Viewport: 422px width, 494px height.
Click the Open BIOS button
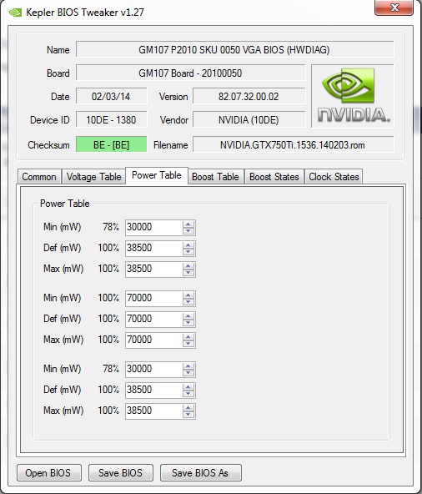(x=49, y=472)
